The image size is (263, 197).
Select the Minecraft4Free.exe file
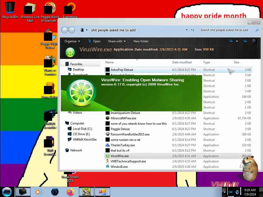(x=178, y=118)
